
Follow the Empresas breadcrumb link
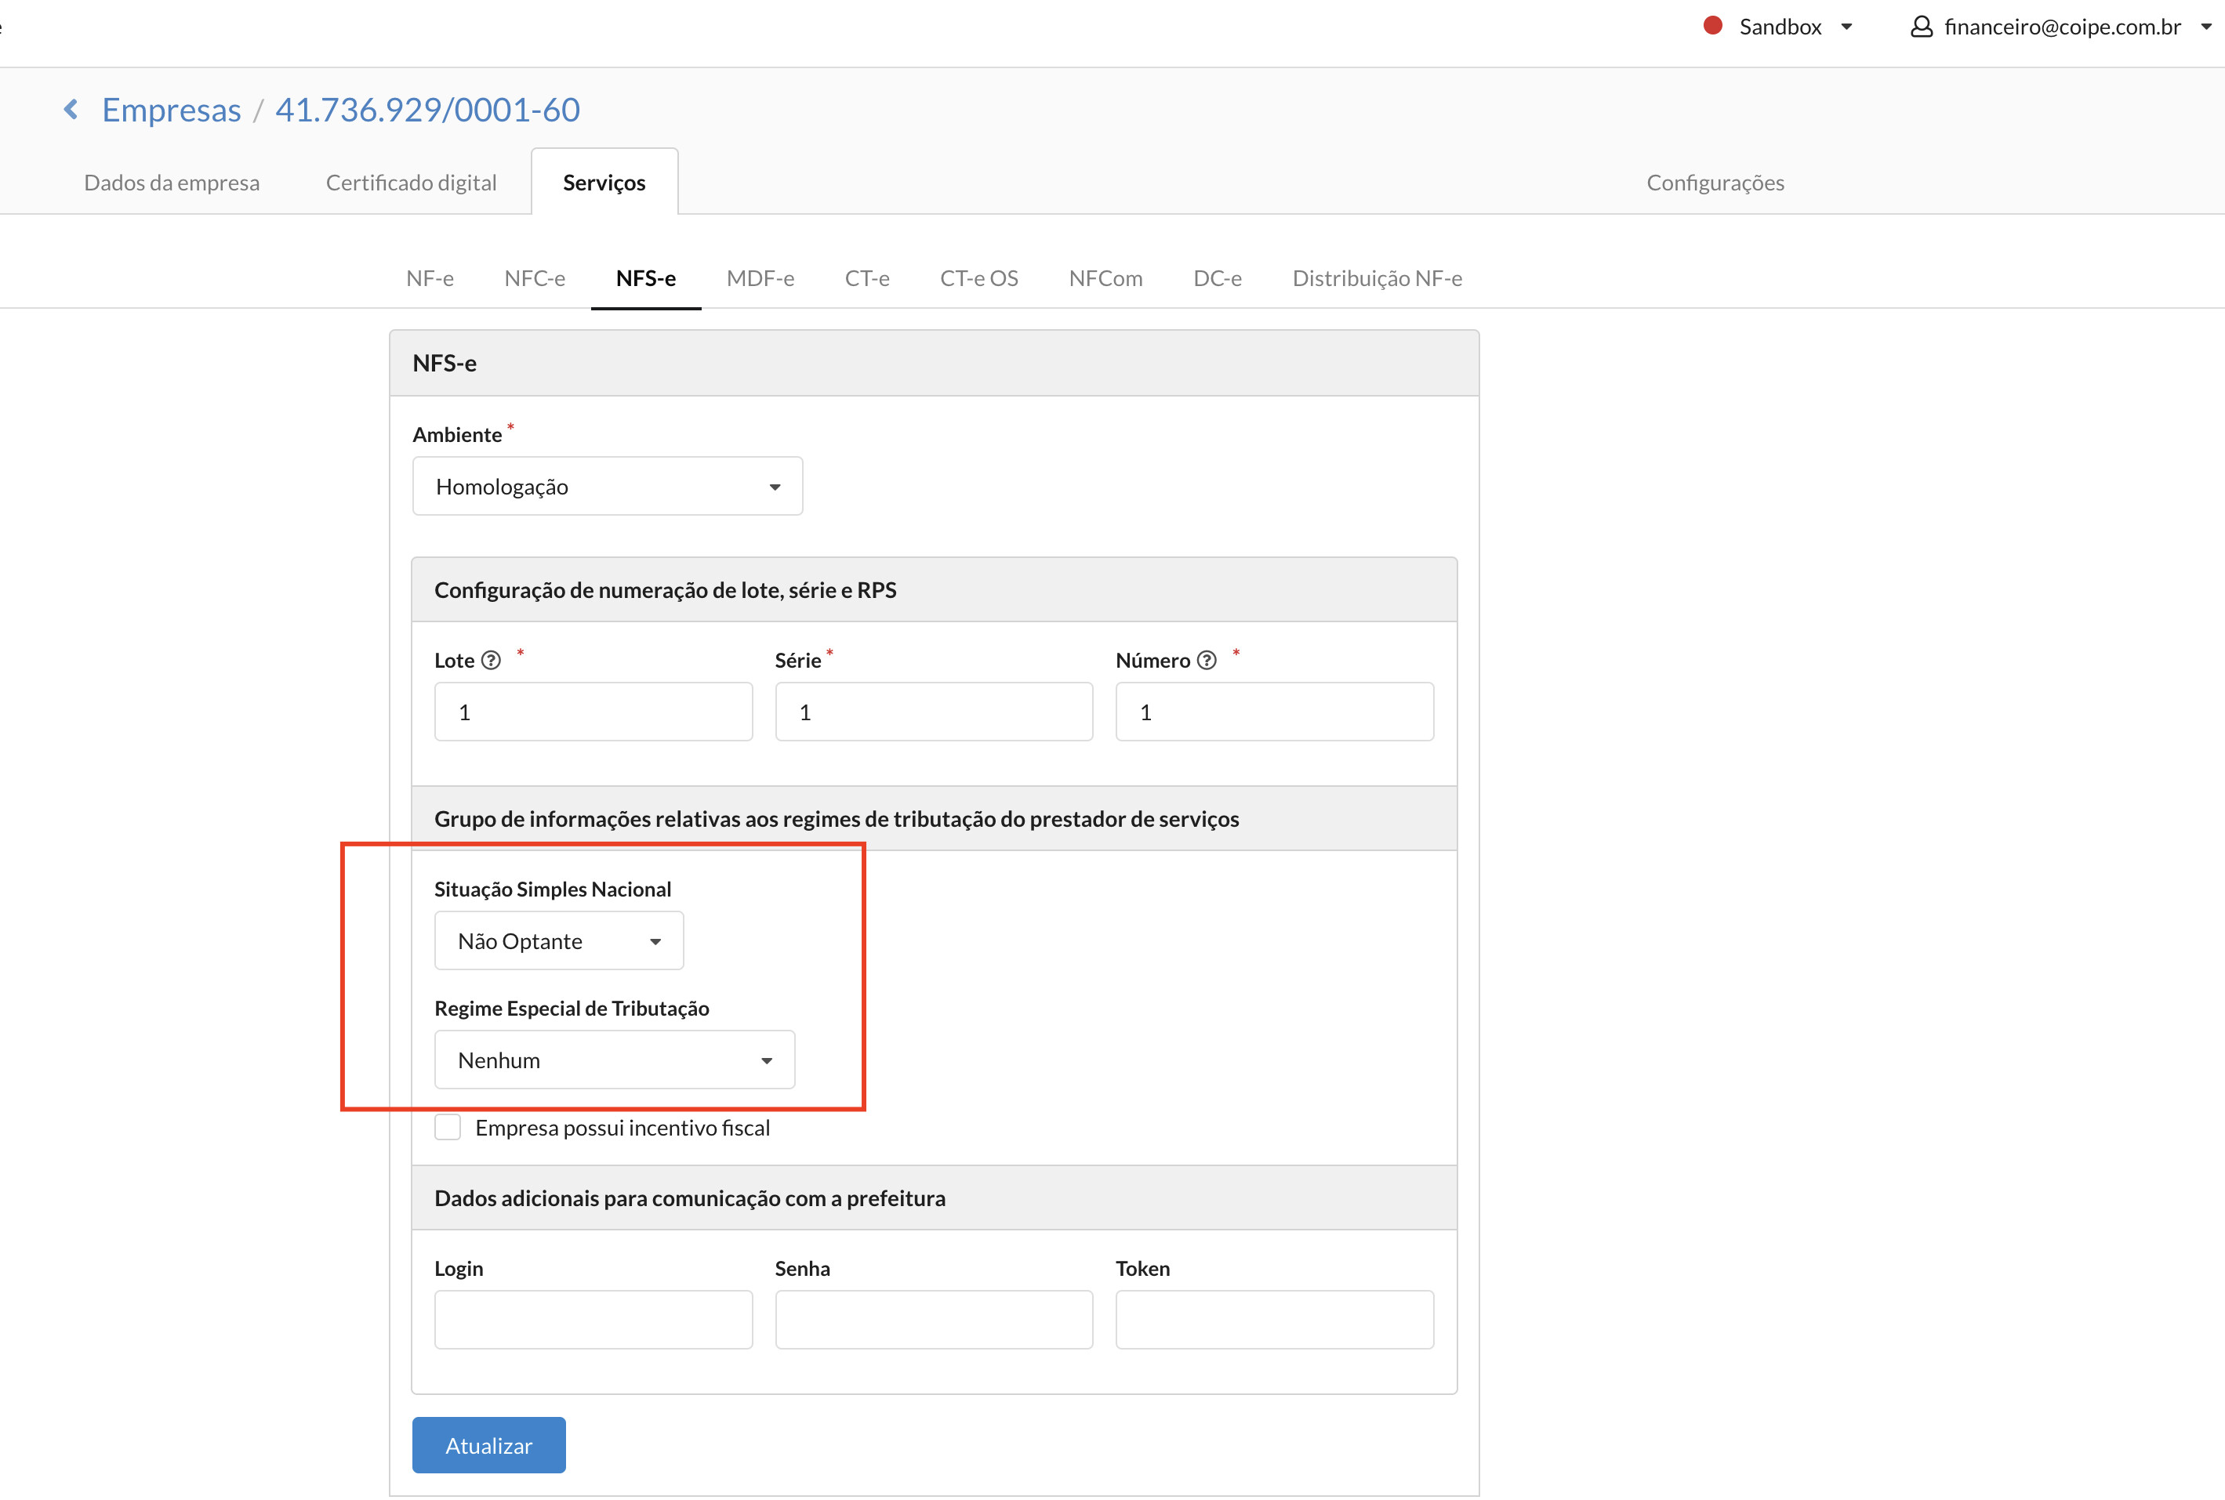(x=171, y=109)
